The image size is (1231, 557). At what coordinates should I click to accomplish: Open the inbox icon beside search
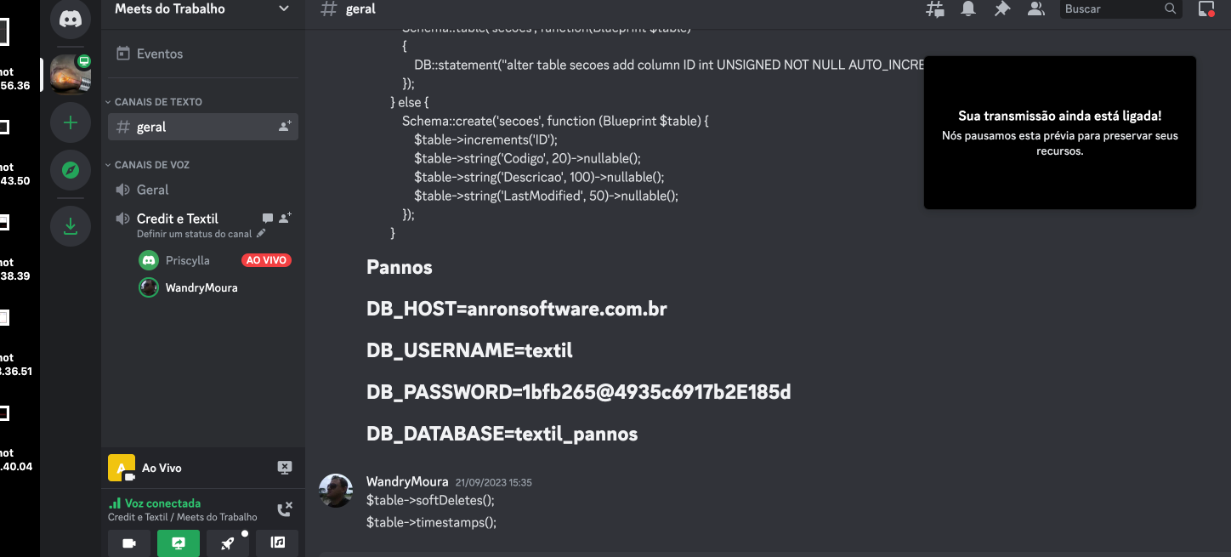coord(1205,9)
